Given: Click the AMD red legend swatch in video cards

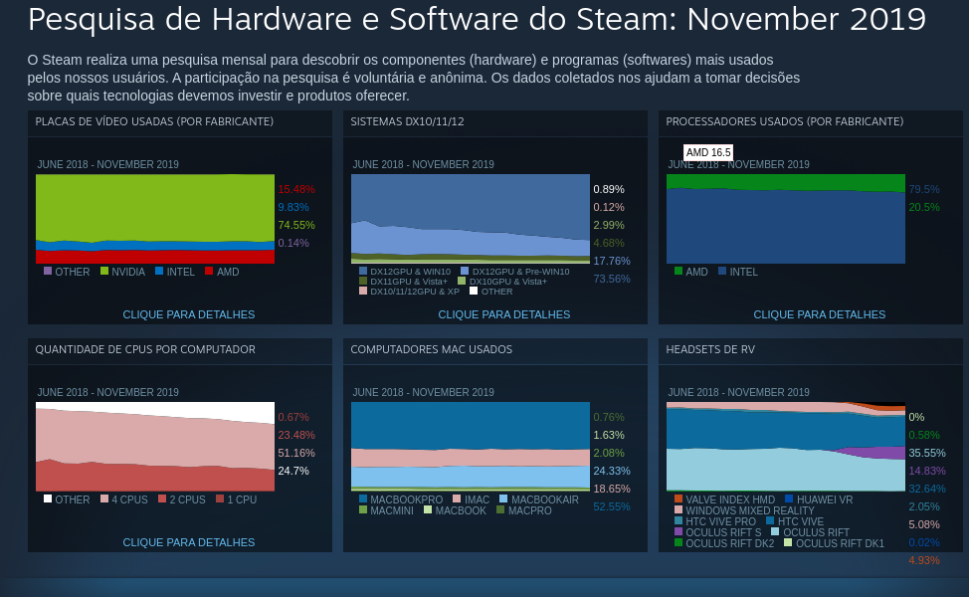Looking at the screenshot, I should point(209,271).
